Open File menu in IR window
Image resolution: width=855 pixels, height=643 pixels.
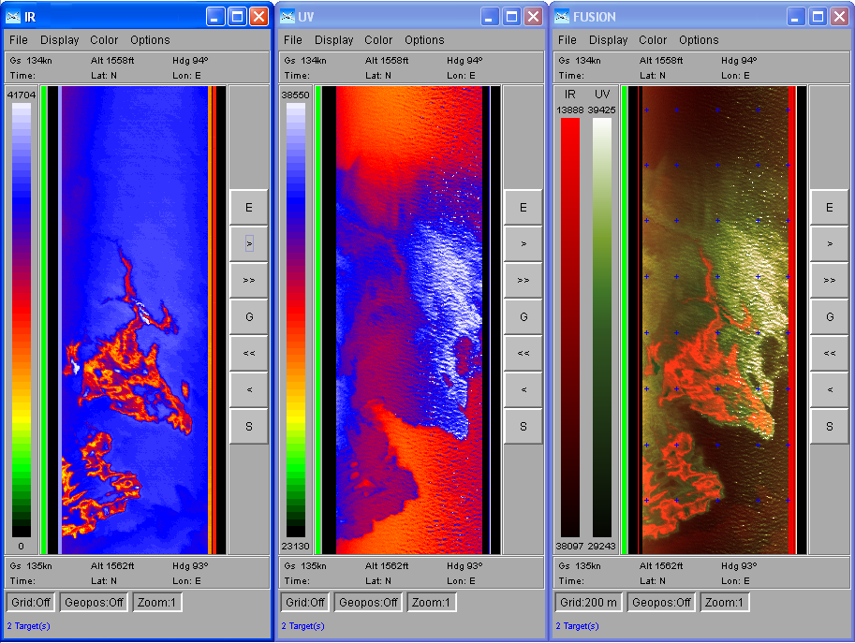coord(19,40)
